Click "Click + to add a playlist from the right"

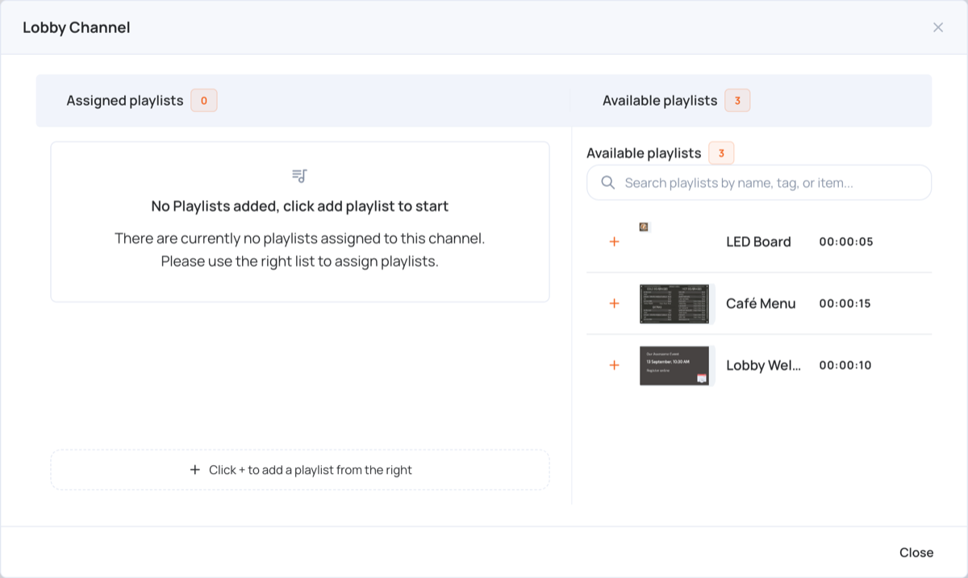(x=300, y=470)
